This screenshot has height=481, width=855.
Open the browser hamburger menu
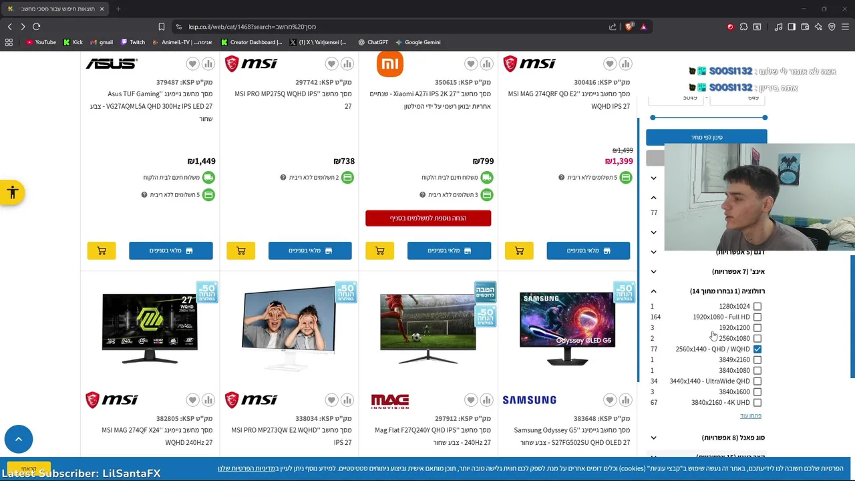[x=846, y=27]
